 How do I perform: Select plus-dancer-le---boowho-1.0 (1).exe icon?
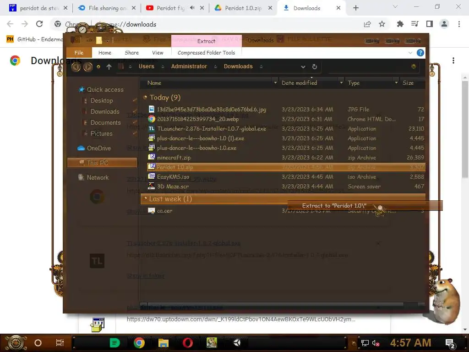[152, 138]
